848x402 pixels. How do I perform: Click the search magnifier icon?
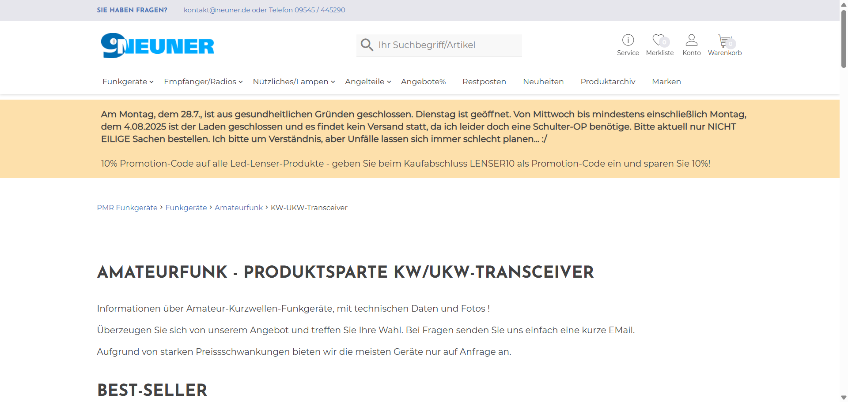[x=367, y=45]
